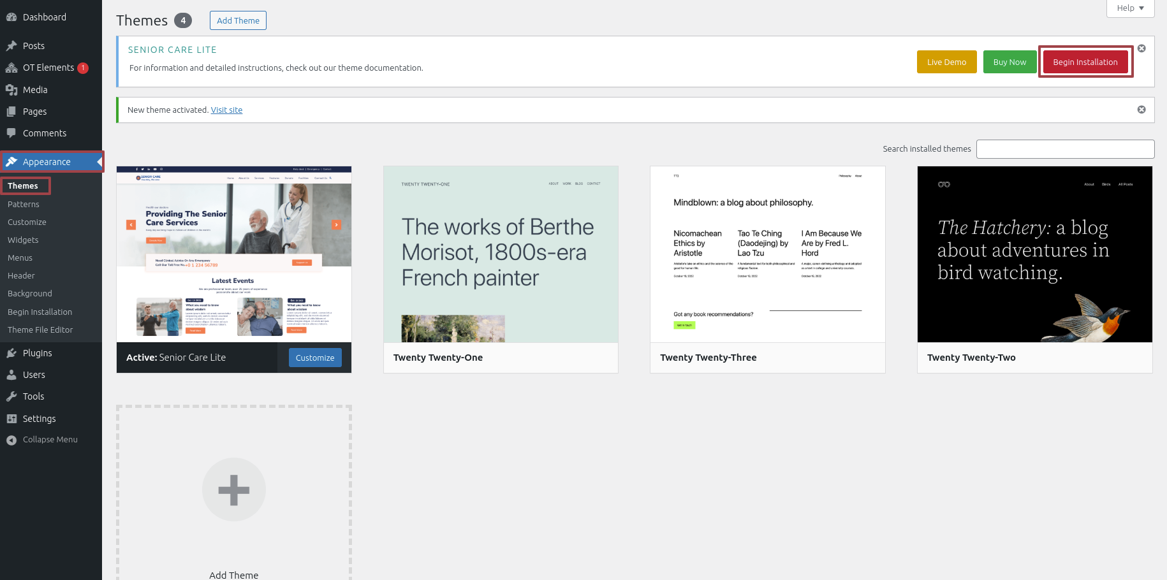This screenshot has width=1167, height=580.
Task: Dismiss the New theme activated notice
Action: 1141,110
